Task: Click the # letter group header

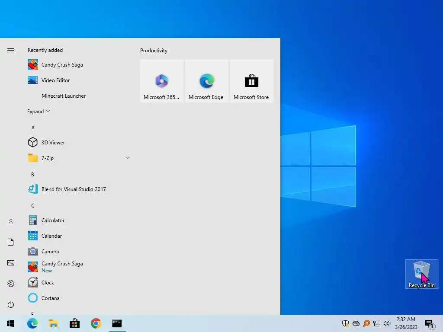Action: (33, 128)
